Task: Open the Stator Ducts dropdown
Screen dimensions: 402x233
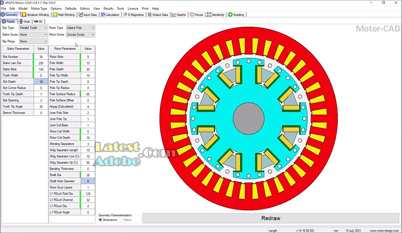Action: [x=33, y=34]
